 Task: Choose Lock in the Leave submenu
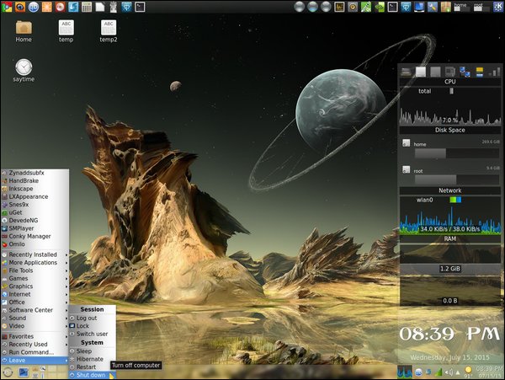pos(92,326)
